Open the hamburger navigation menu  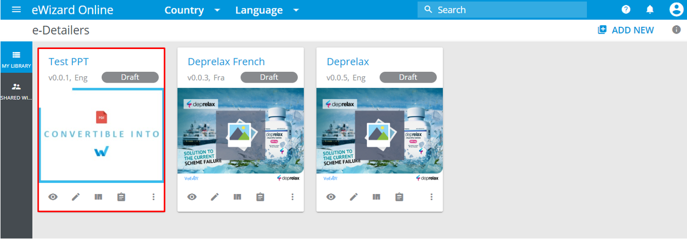pyautogui.click(x=17, y=10)
